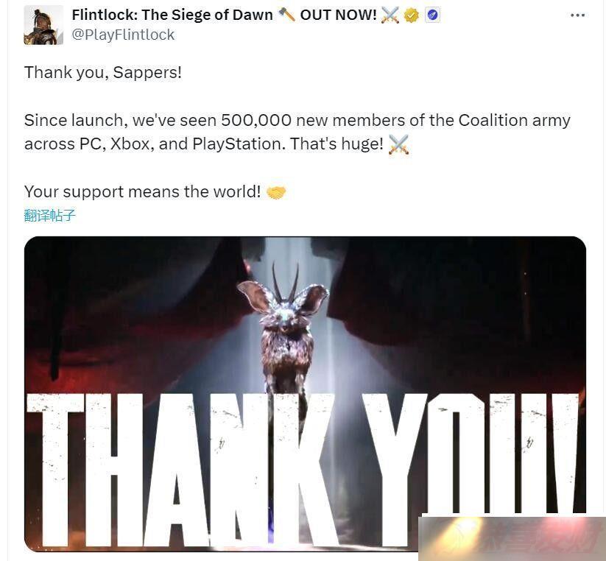Click the handshake emoji in the post
Screen dimensions: 606x561
[276, 192]
